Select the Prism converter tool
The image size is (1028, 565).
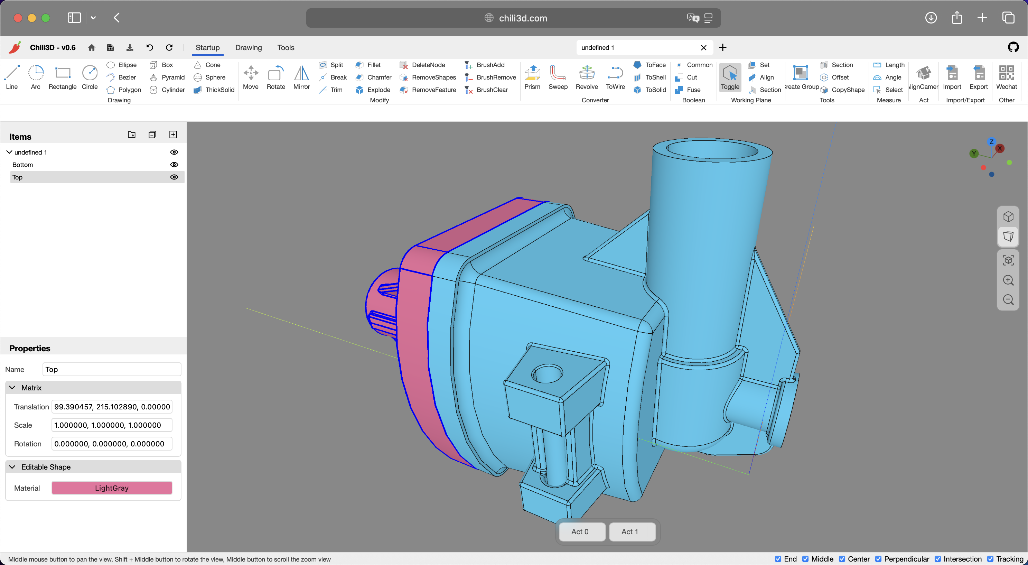532,77
